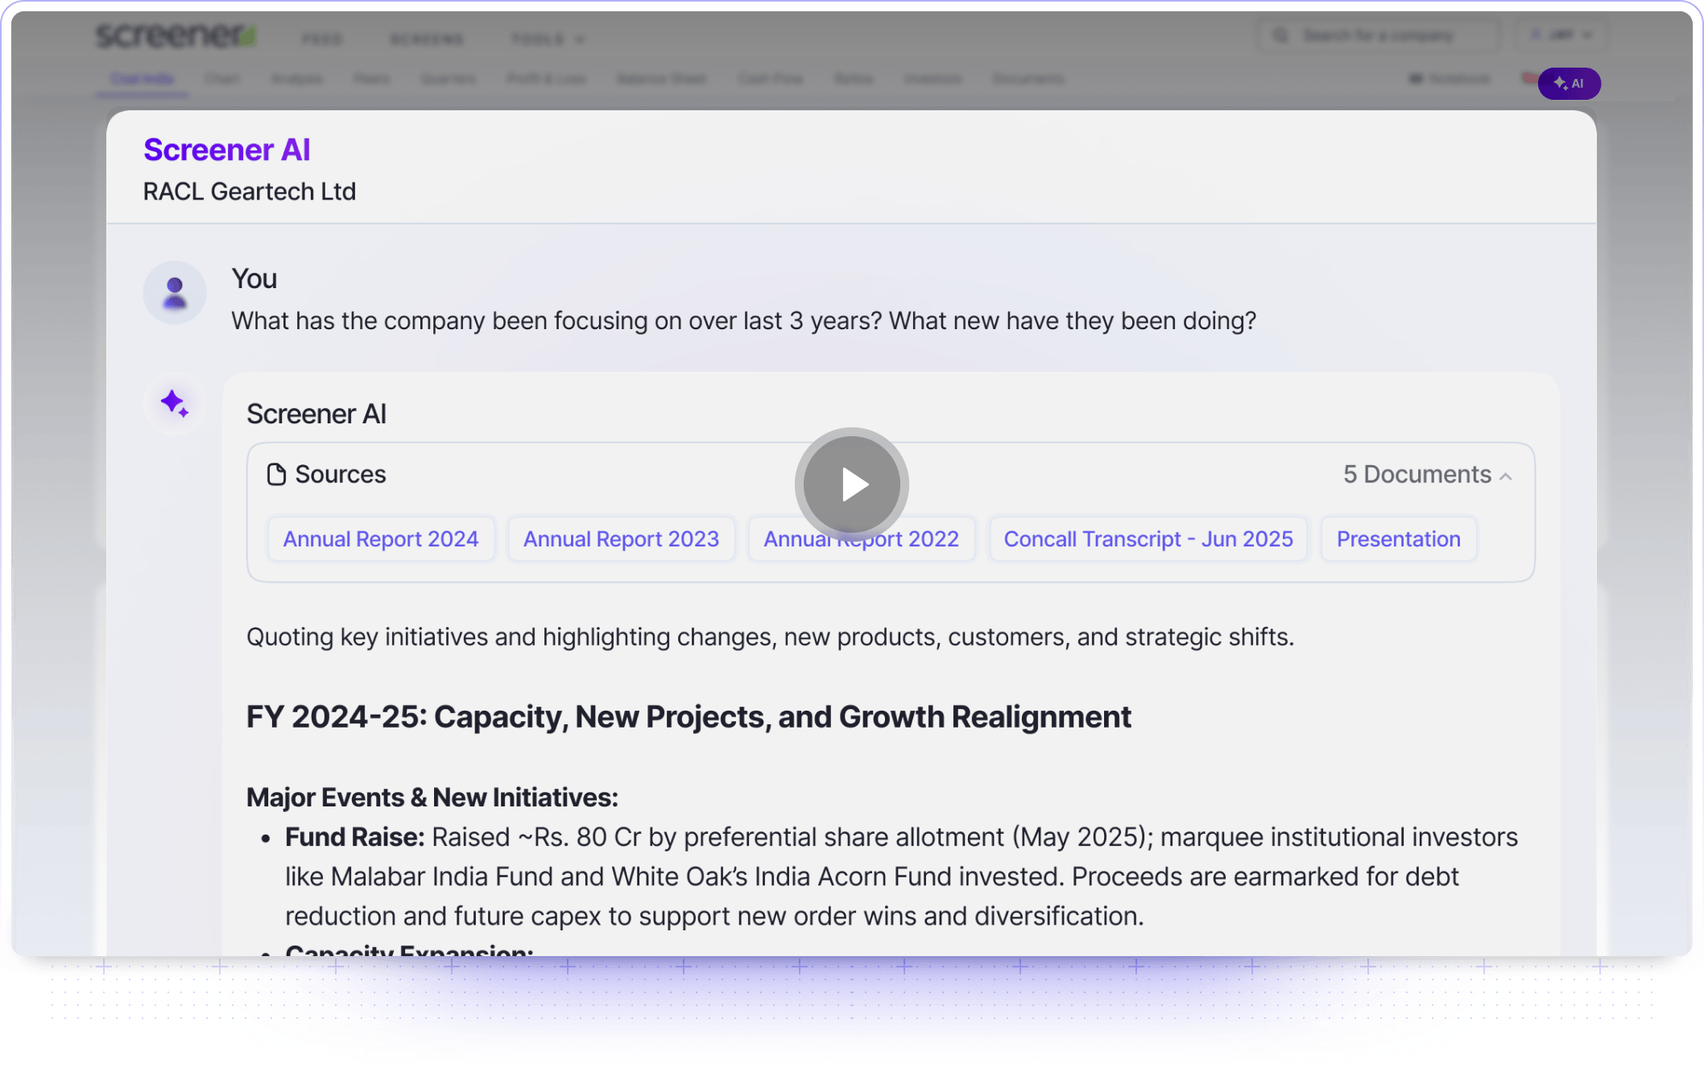This screenshot has width=1704, height=1072.
Task: Open the Presentation source chip
Action: click(1398, 539)
